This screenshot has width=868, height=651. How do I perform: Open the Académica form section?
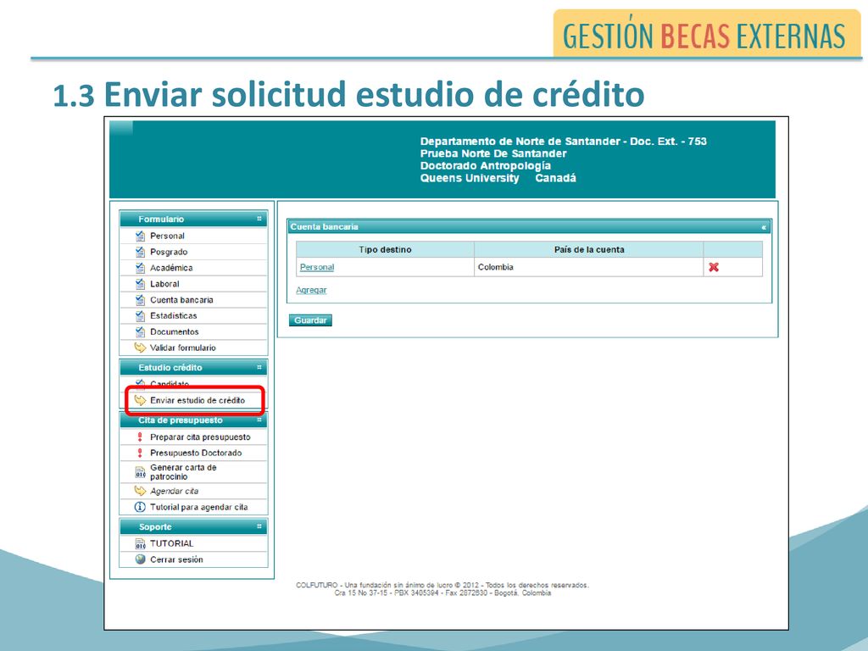click(171, 268)
